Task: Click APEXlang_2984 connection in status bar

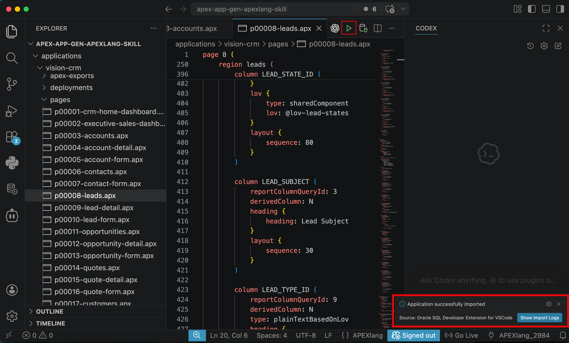Action: [x=519, y=335]
